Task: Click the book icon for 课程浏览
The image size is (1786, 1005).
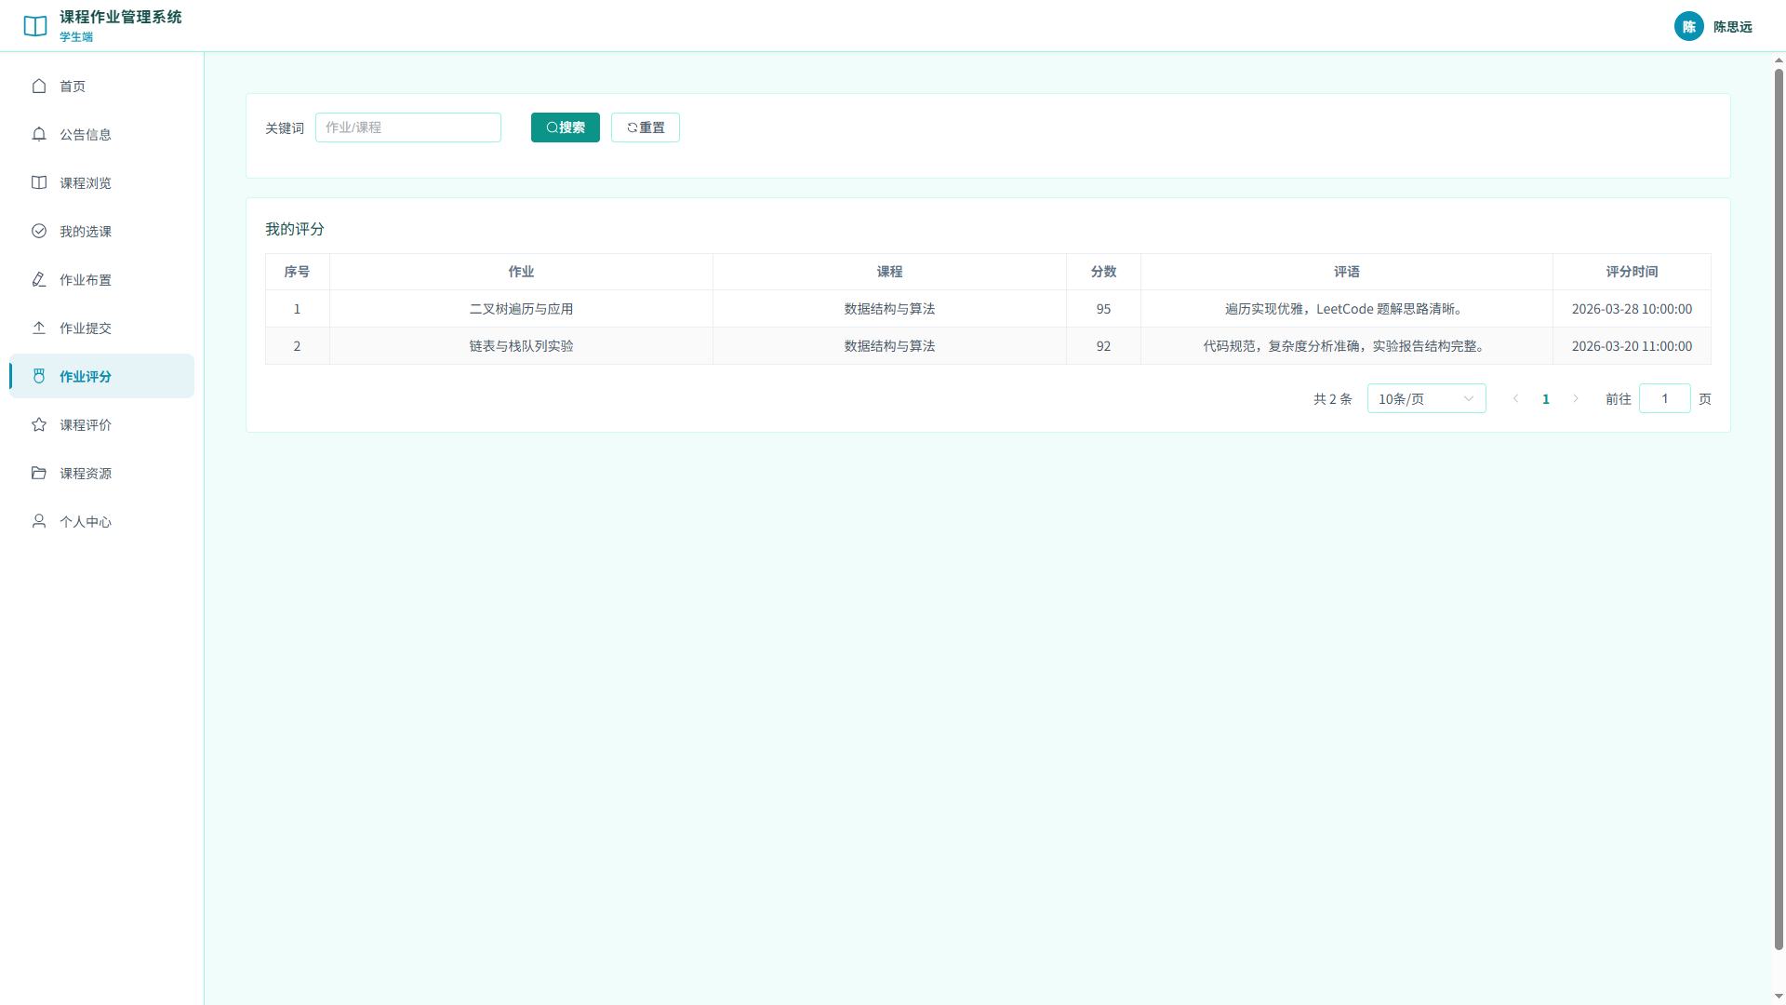Action: (39, 182)
